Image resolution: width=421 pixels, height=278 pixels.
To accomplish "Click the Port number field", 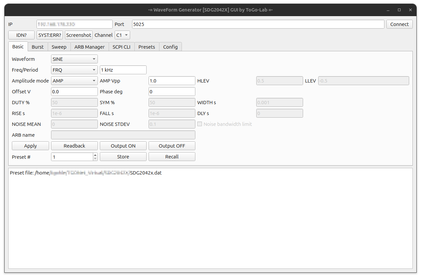I will coord(258,24).
